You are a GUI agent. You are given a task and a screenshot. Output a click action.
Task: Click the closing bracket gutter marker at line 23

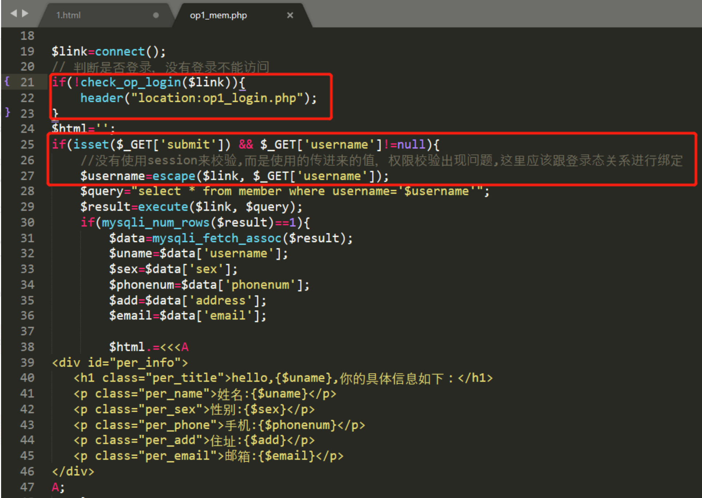tap(7, 112)
